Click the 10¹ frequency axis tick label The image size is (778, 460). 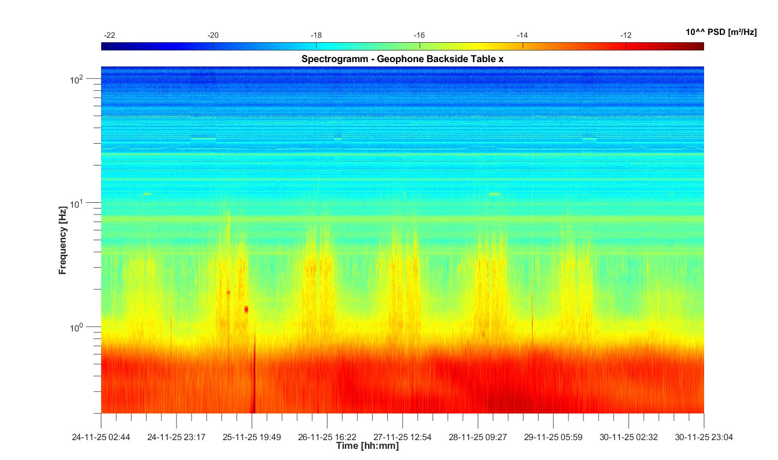(x=77, y=204)
